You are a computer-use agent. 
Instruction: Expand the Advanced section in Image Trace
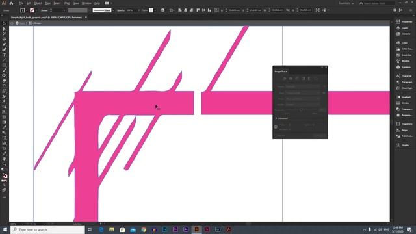pyautogui.click(x=276, y=118)
